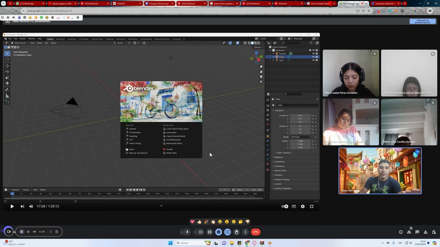This screenshot has height=247, width=440.
Task: Toggle the Collection eye visibility icon
Action: pyautogui.click(x=313, y=50)
